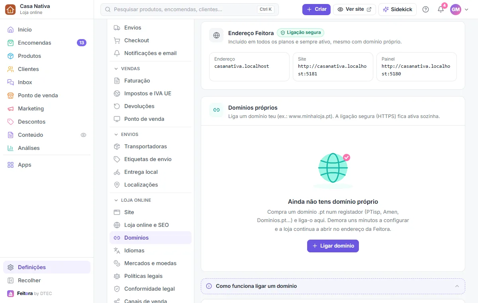
Task: Click the Ligação segura badge
Action: (301, 33)
